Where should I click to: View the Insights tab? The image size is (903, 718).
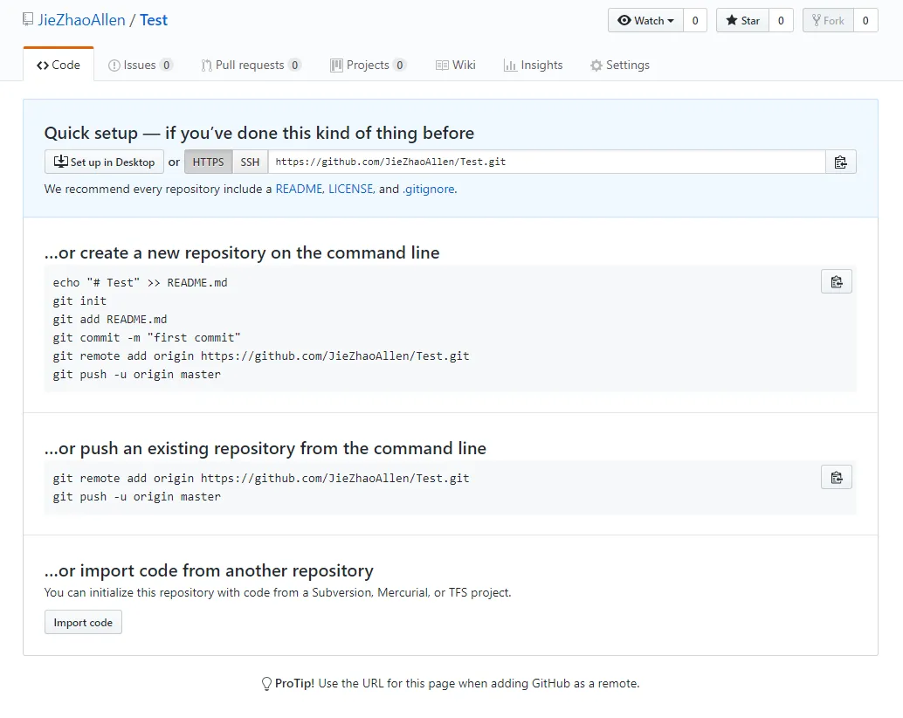click(x=533, y=65)
